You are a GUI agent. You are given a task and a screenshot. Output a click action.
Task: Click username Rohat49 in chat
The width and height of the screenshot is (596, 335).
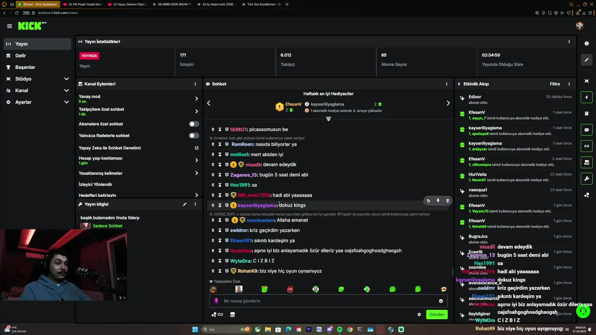248,271
